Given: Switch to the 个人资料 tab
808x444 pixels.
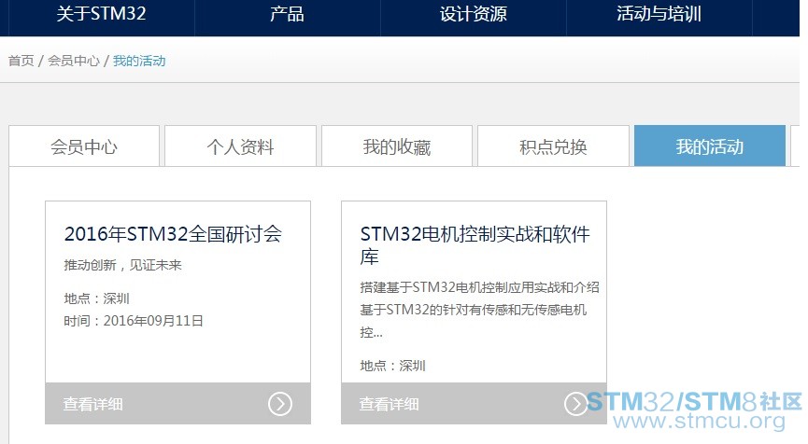Looking at the screenshot, I should [240, 146].
